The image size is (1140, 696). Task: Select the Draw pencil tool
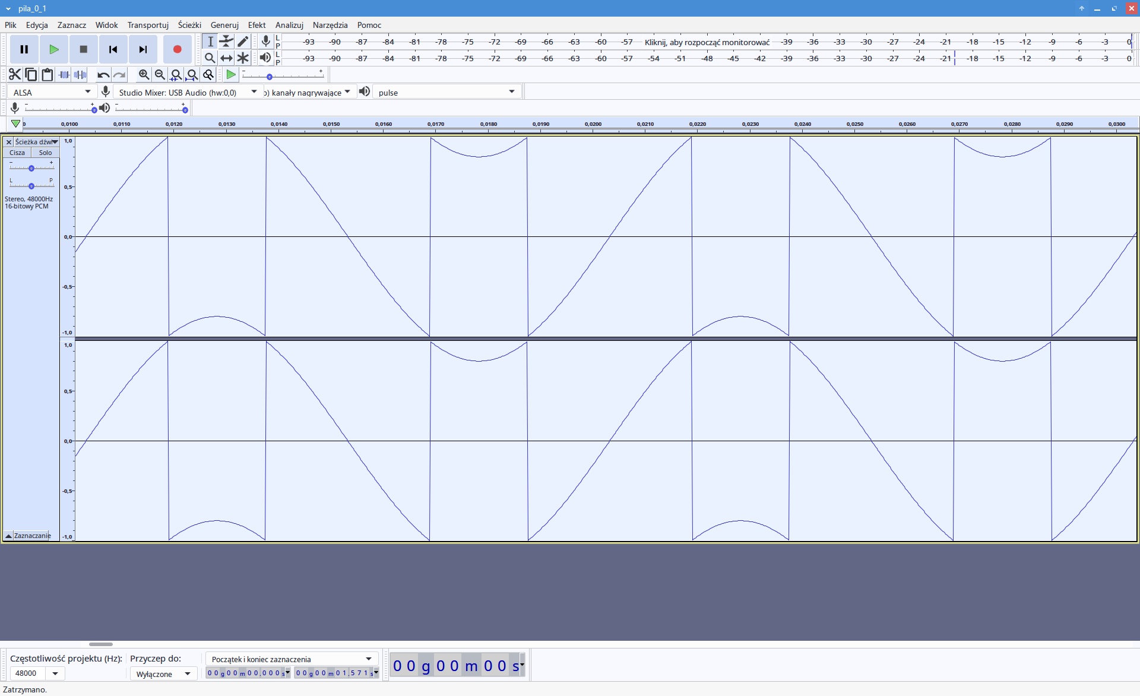[x=243, y=42]
